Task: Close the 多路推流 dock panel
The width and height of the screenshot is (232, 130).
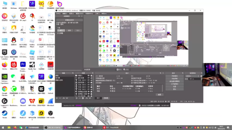Action: [x=82, y=16]
